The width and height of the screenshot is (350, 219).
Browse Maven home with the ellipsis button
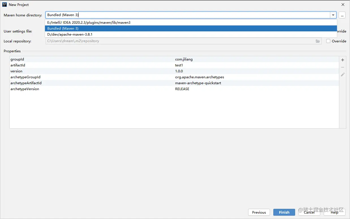pyautogui.click(x=342, y=15)
